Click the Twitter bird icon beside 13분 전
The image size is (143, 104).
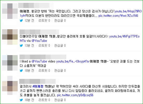[21, 46]
